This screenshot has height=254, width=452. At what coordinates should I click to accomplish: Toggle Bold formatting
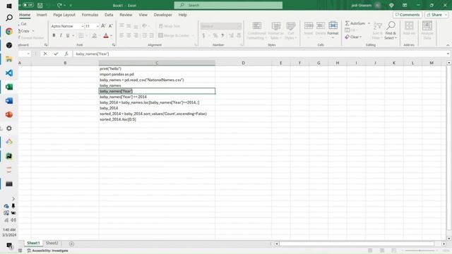[x=54, y=35]
